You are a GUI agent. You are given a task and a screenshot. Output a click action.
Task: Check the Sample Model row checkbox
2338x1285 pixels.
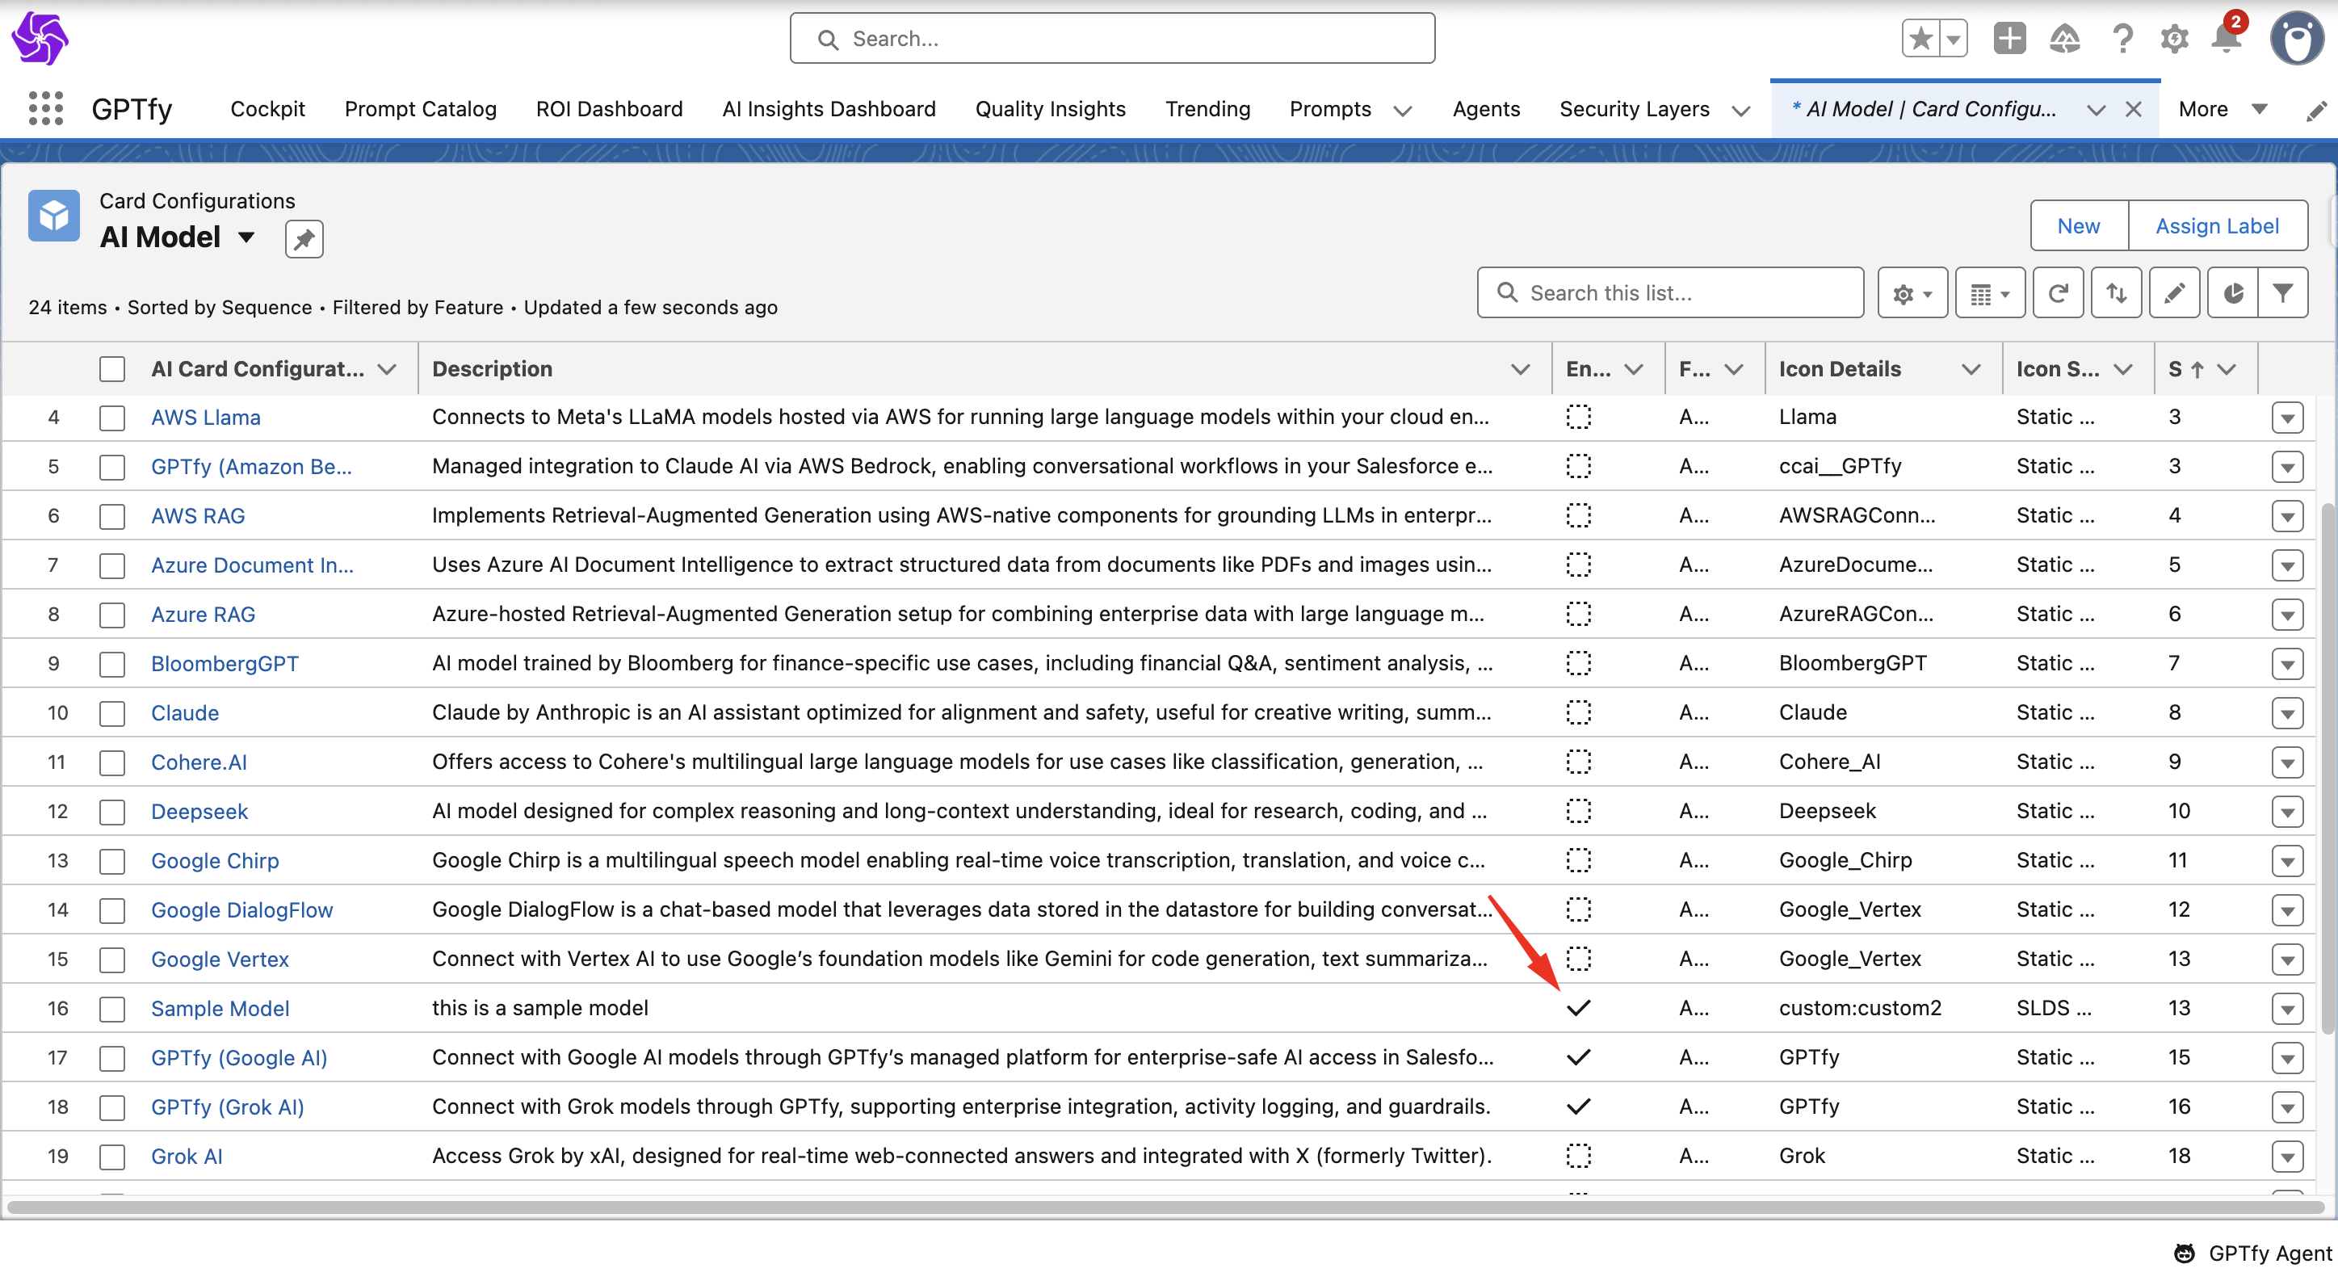pos(112,1009)
